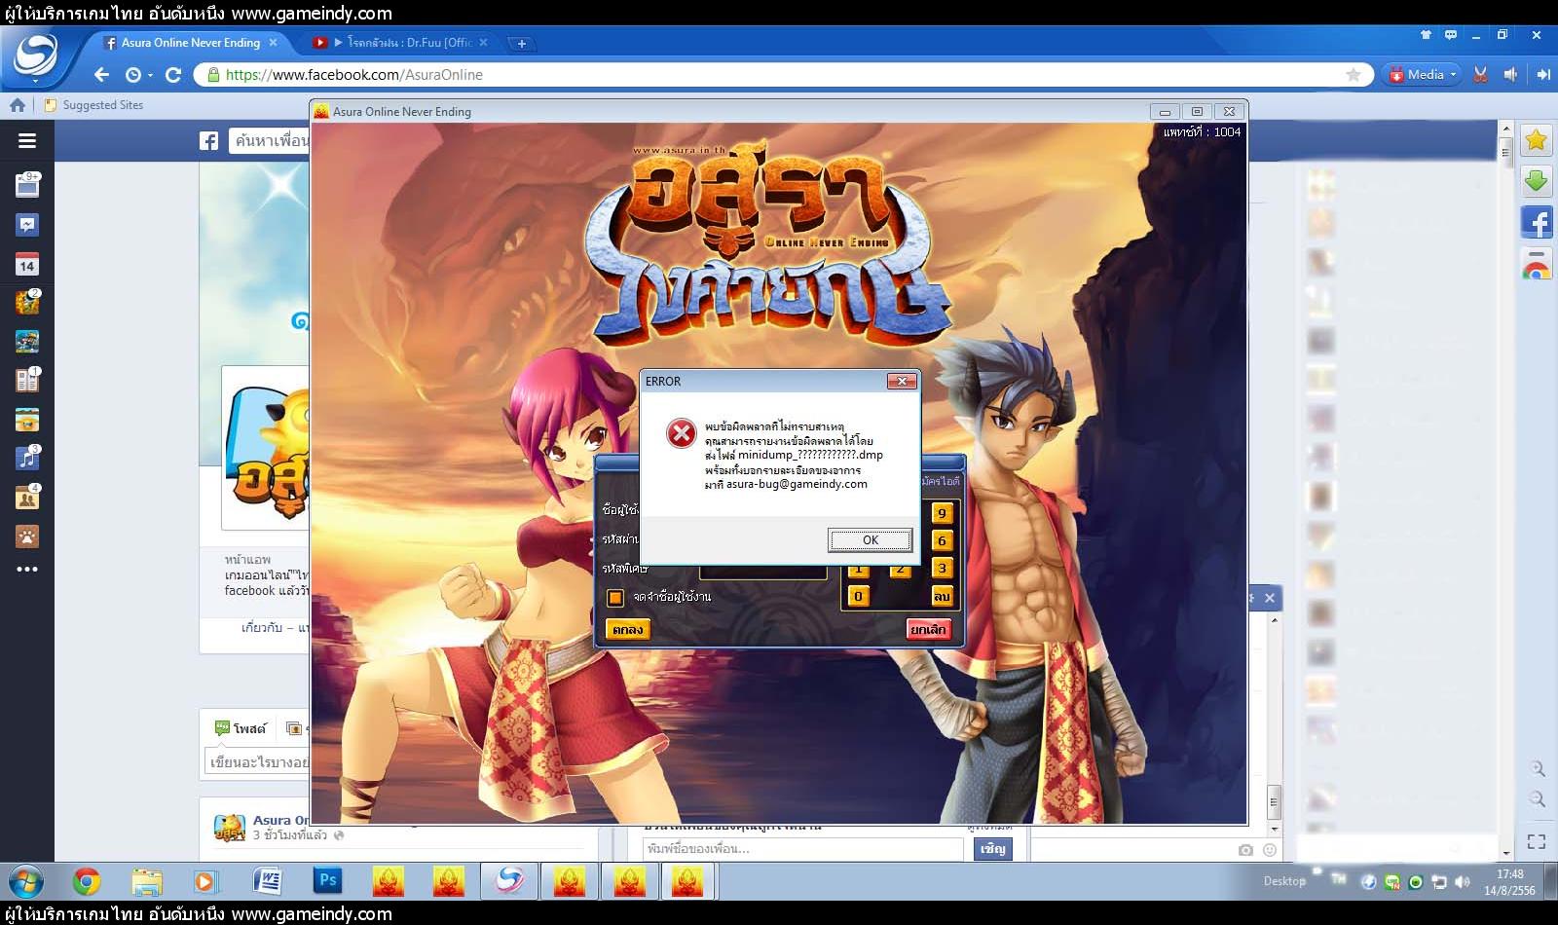Open Microsoft Word from the taskbar
1558x925 pixels.
point(267,882)
